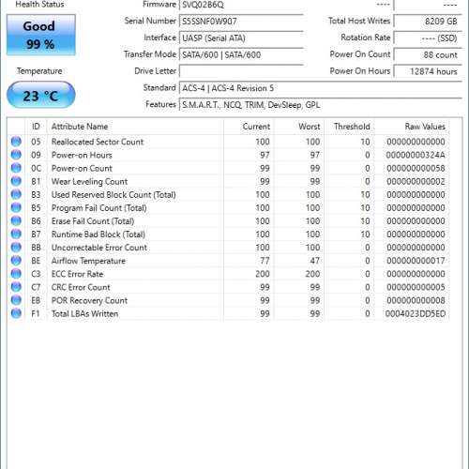Select the Total LBAs Written attribute name
Image resolution: width=469 pixels, height=469 pixels.
[84, 313]
